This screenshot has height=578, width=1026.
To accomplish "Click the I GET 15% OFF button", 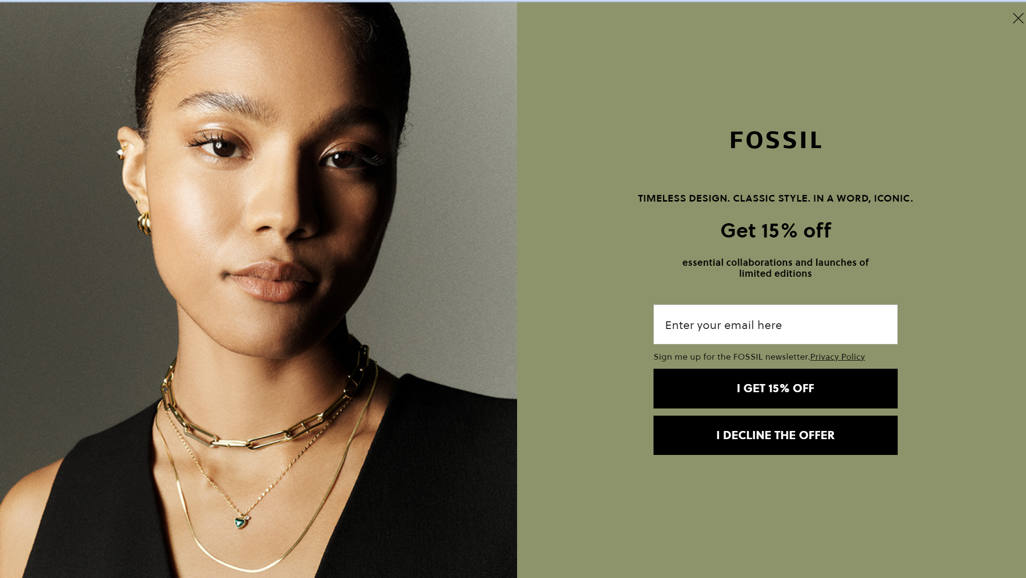I will point(775,388).
